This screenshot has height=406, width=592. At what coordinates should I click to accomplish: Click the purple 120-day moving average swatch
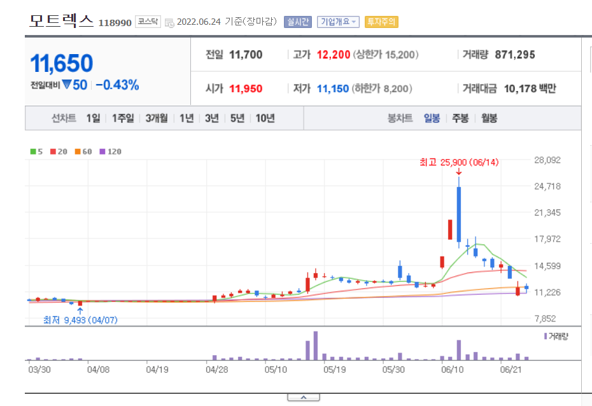tap(102, 151)
